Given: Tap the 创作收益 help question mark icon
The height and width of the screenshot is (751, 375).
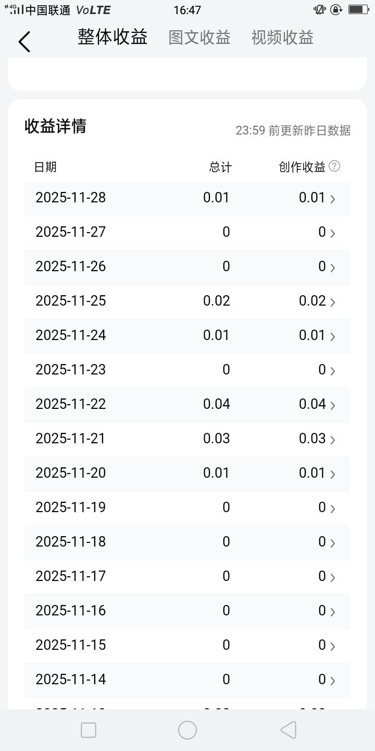Looking at the screenshot, I should [335, 166].
